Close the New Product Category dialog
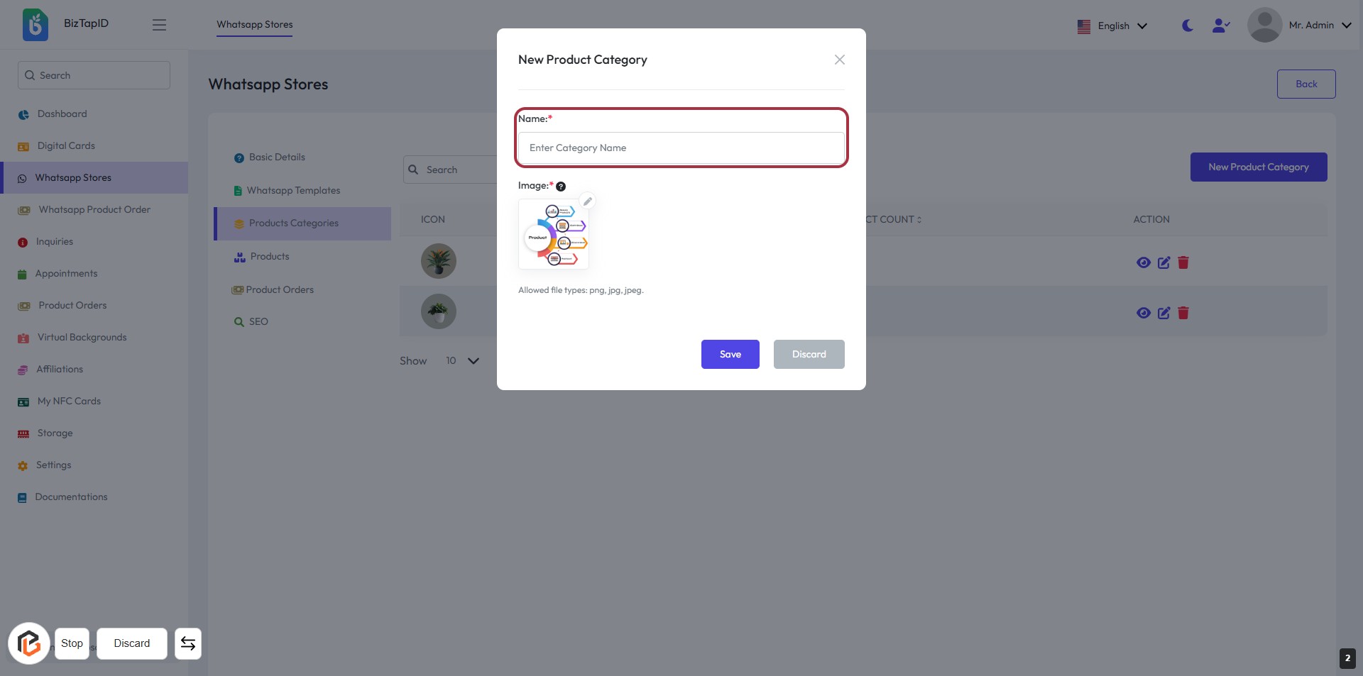Image resolution: width=1363 pixels, height=676 pixels. pos(839,60)
